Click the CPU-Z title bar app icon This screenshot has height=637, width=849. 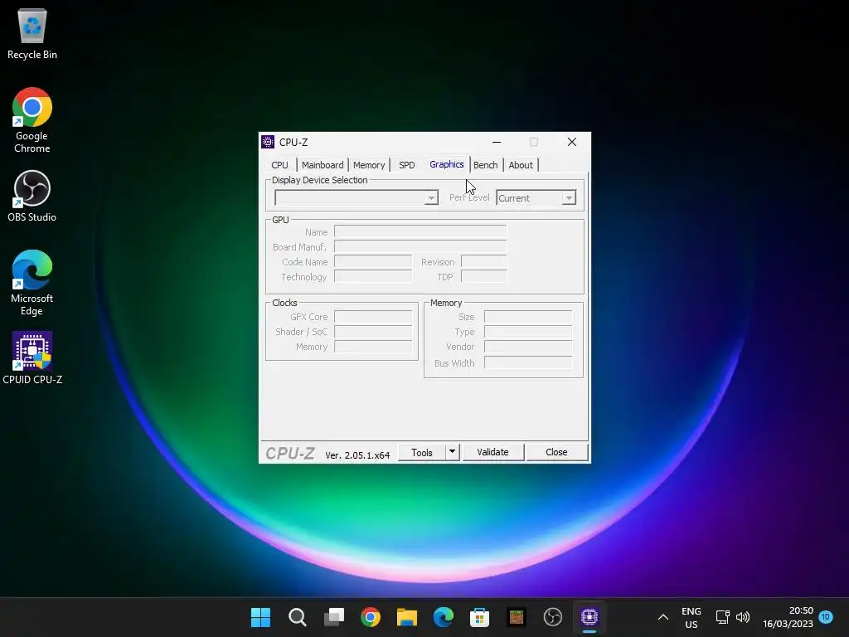coord(268,142)
